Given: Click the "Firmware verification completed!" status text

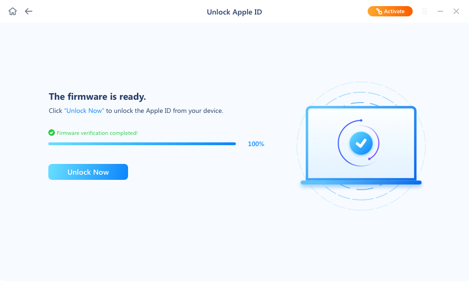Looking at the screenshot, I should [x=97, y=133].
